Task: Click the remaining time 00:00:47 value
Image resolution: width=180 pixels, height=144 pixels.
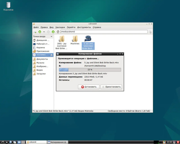Action: (88, 80)
